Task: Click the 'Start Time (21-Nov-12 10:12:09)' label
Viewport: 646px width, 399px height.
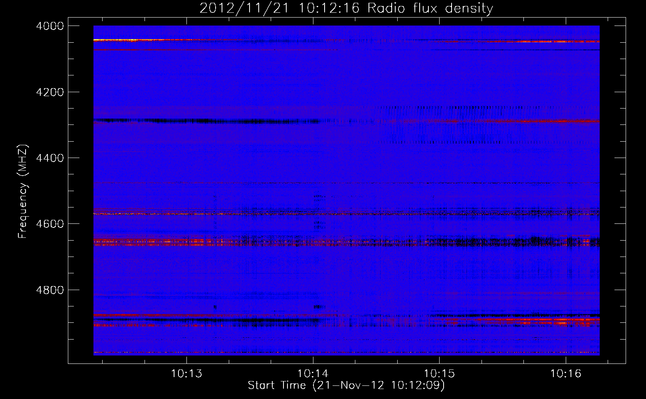Action: pyautogui.click(x=346, y=385)
